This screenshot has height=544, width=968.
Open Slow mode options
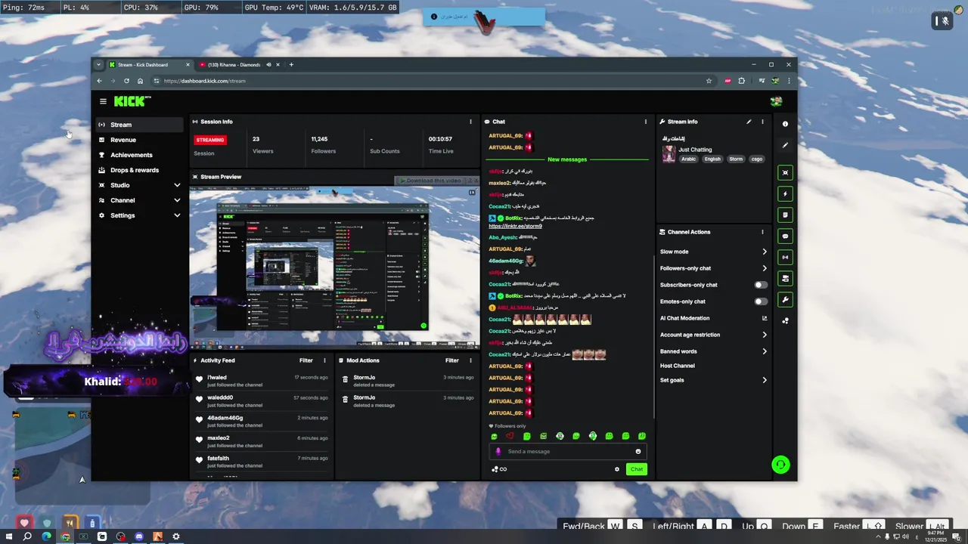pyautogui.click(x=713, y=252)
